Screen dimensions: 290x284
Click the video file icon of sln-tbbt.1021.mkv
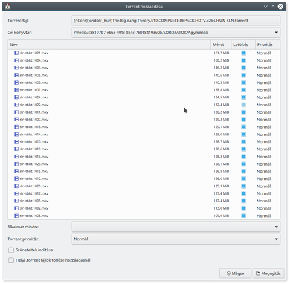pyautogui.click(x=16, y=53)
